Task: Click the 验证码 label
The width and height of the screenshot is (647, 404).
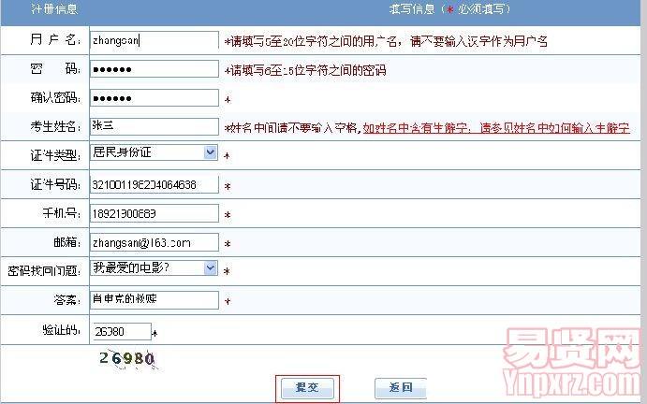Action: point(62,330)
